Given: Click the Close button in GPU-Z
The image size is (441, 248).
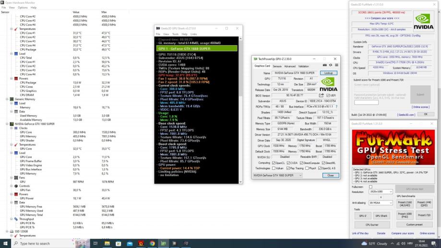Looking at the screenshot, I should [331, 175].
